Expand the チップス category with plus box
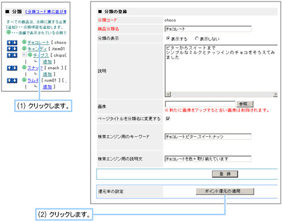 pos(24,55)
